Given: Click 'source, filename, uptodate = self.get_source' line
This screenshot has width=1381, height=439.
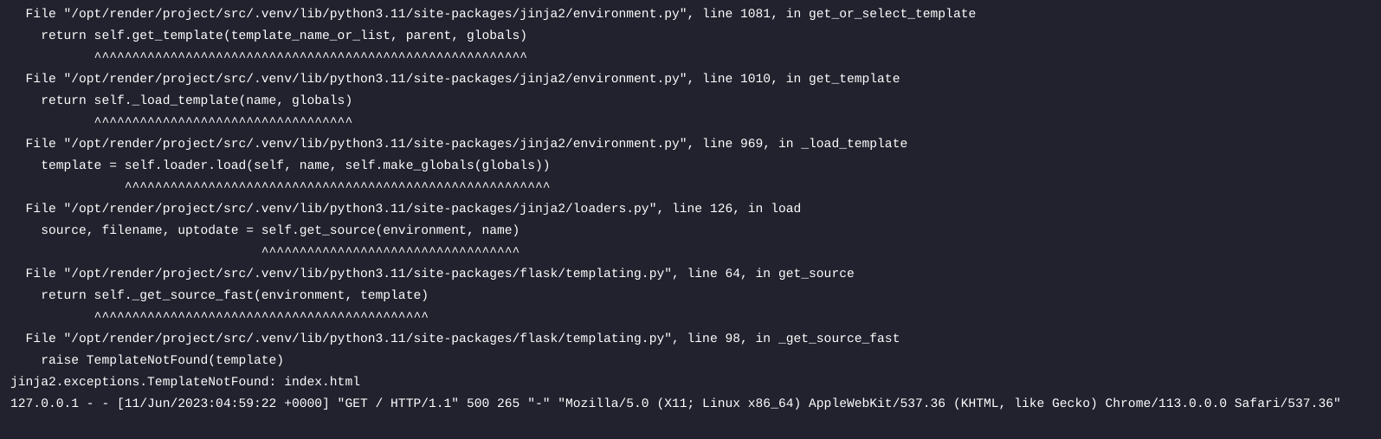Looking at the screenshot, I should [x=280, y=230].
